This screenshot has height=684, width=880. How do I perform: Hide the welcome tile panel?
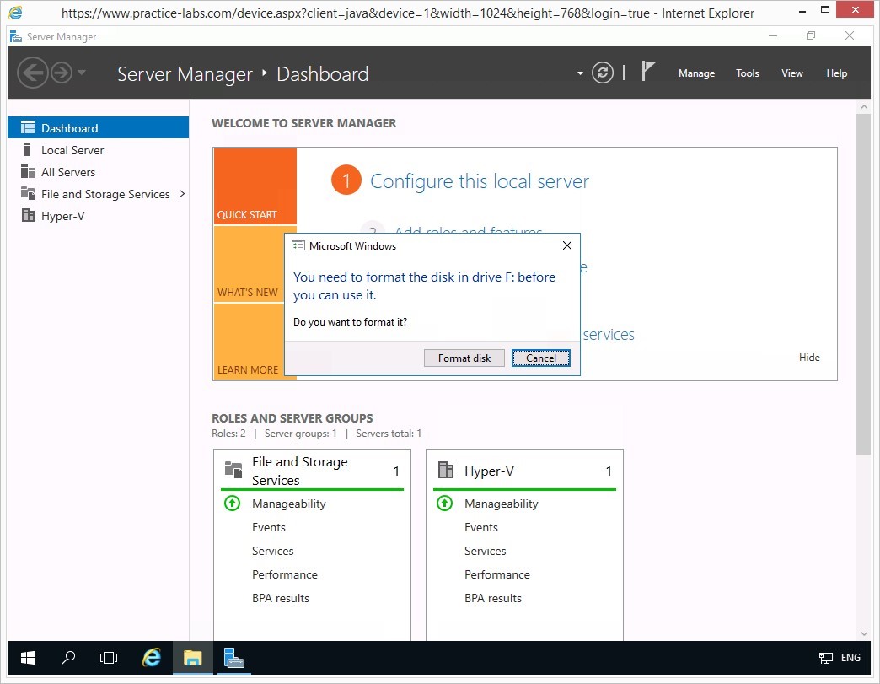809,358
